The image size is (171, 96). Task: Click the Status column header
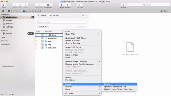tap(38, 32)
